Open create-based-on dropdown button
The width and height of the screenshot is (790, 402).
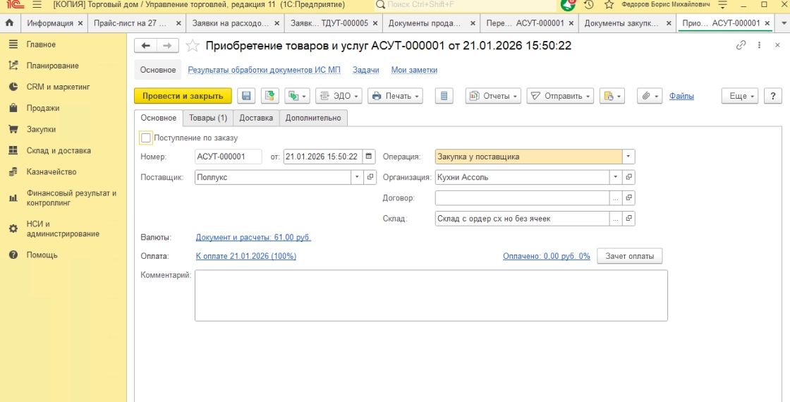coord(297,96)
